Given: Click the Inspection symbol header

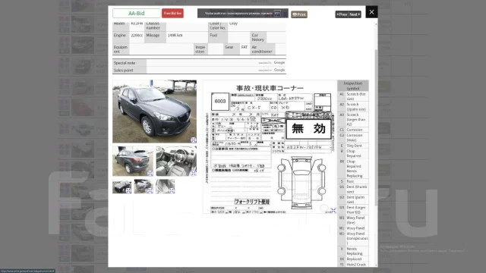Looking at the screenshot, I should pyautogui.click(x=352, y=86).
